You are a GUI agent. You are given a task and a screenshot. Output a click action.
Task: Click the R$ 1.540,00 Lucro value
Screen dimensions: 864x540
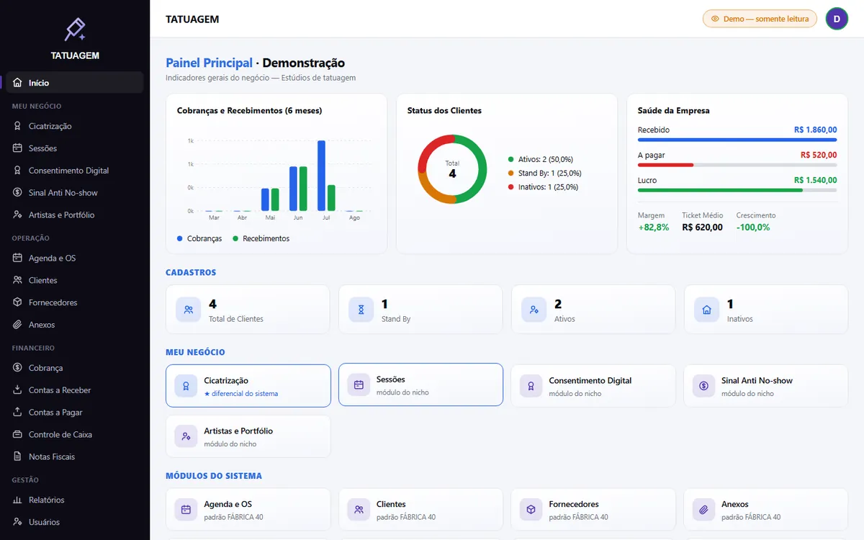pyautogui.click(x=816, y=180)
